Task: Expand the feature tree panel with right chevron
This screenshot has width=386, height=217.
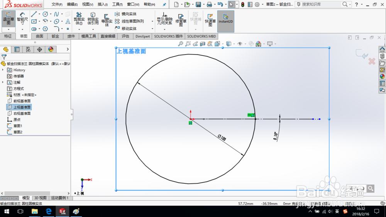Action: click(x=68, y=49)
